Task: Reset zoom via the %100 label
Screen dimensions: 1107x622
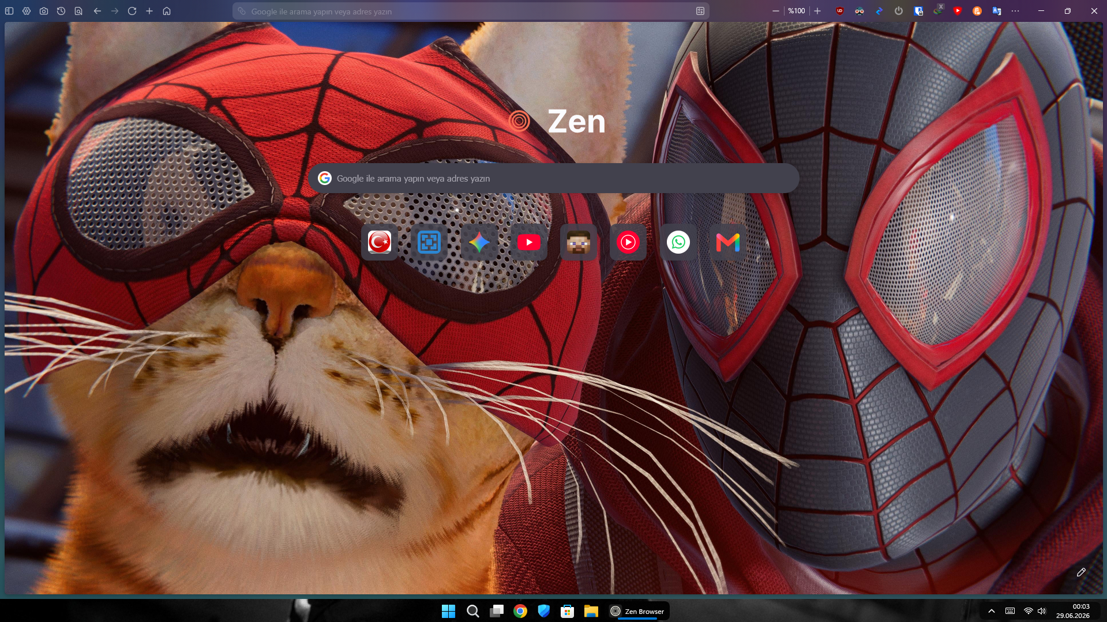Action: 797,11
